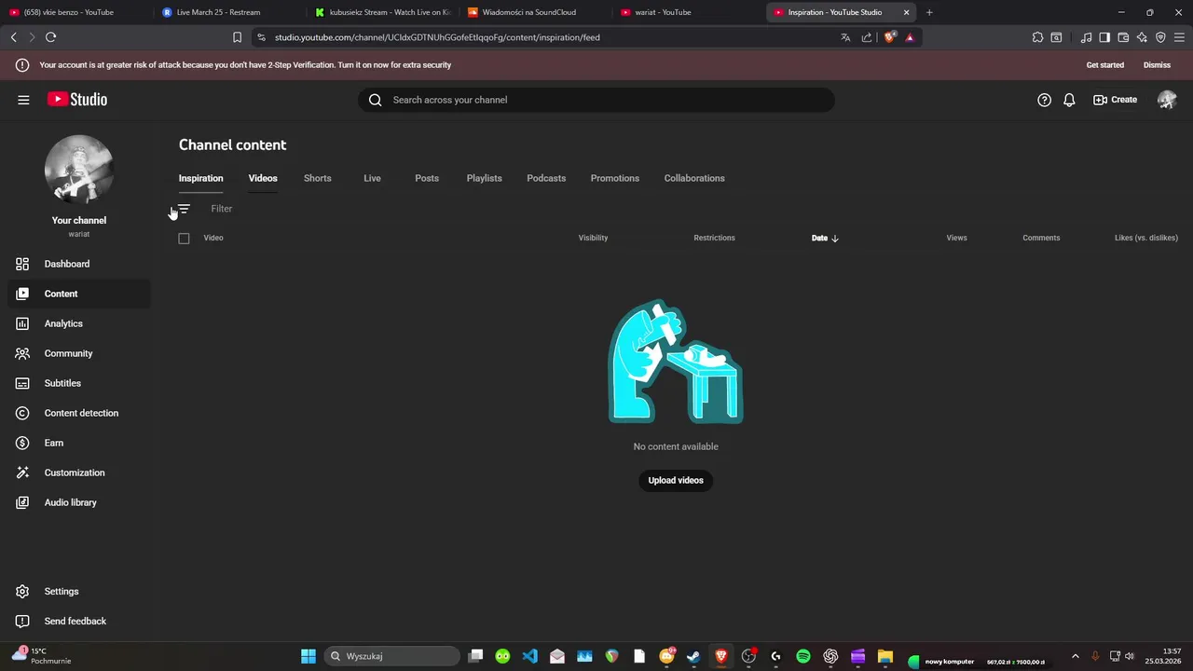
Task: Switch to the Playlists tab
Action: pos(484,178)
